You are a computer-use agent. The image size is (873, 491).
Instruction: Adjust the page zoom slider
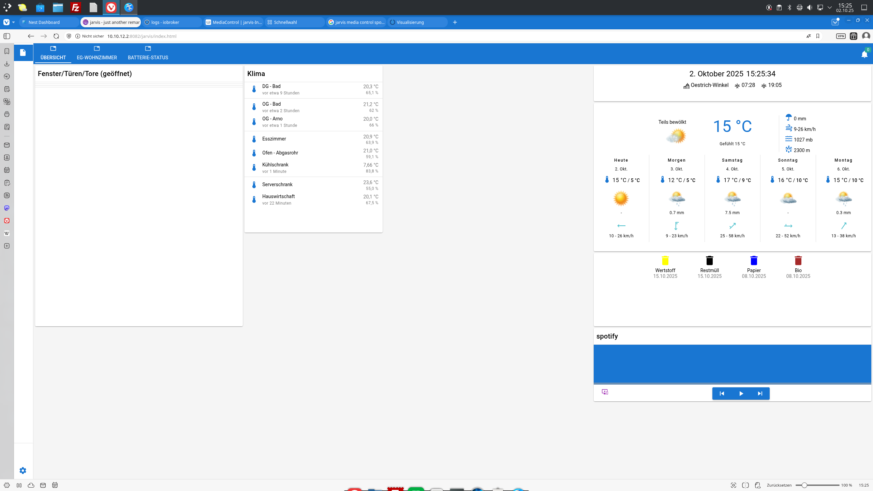click(804, 485)
